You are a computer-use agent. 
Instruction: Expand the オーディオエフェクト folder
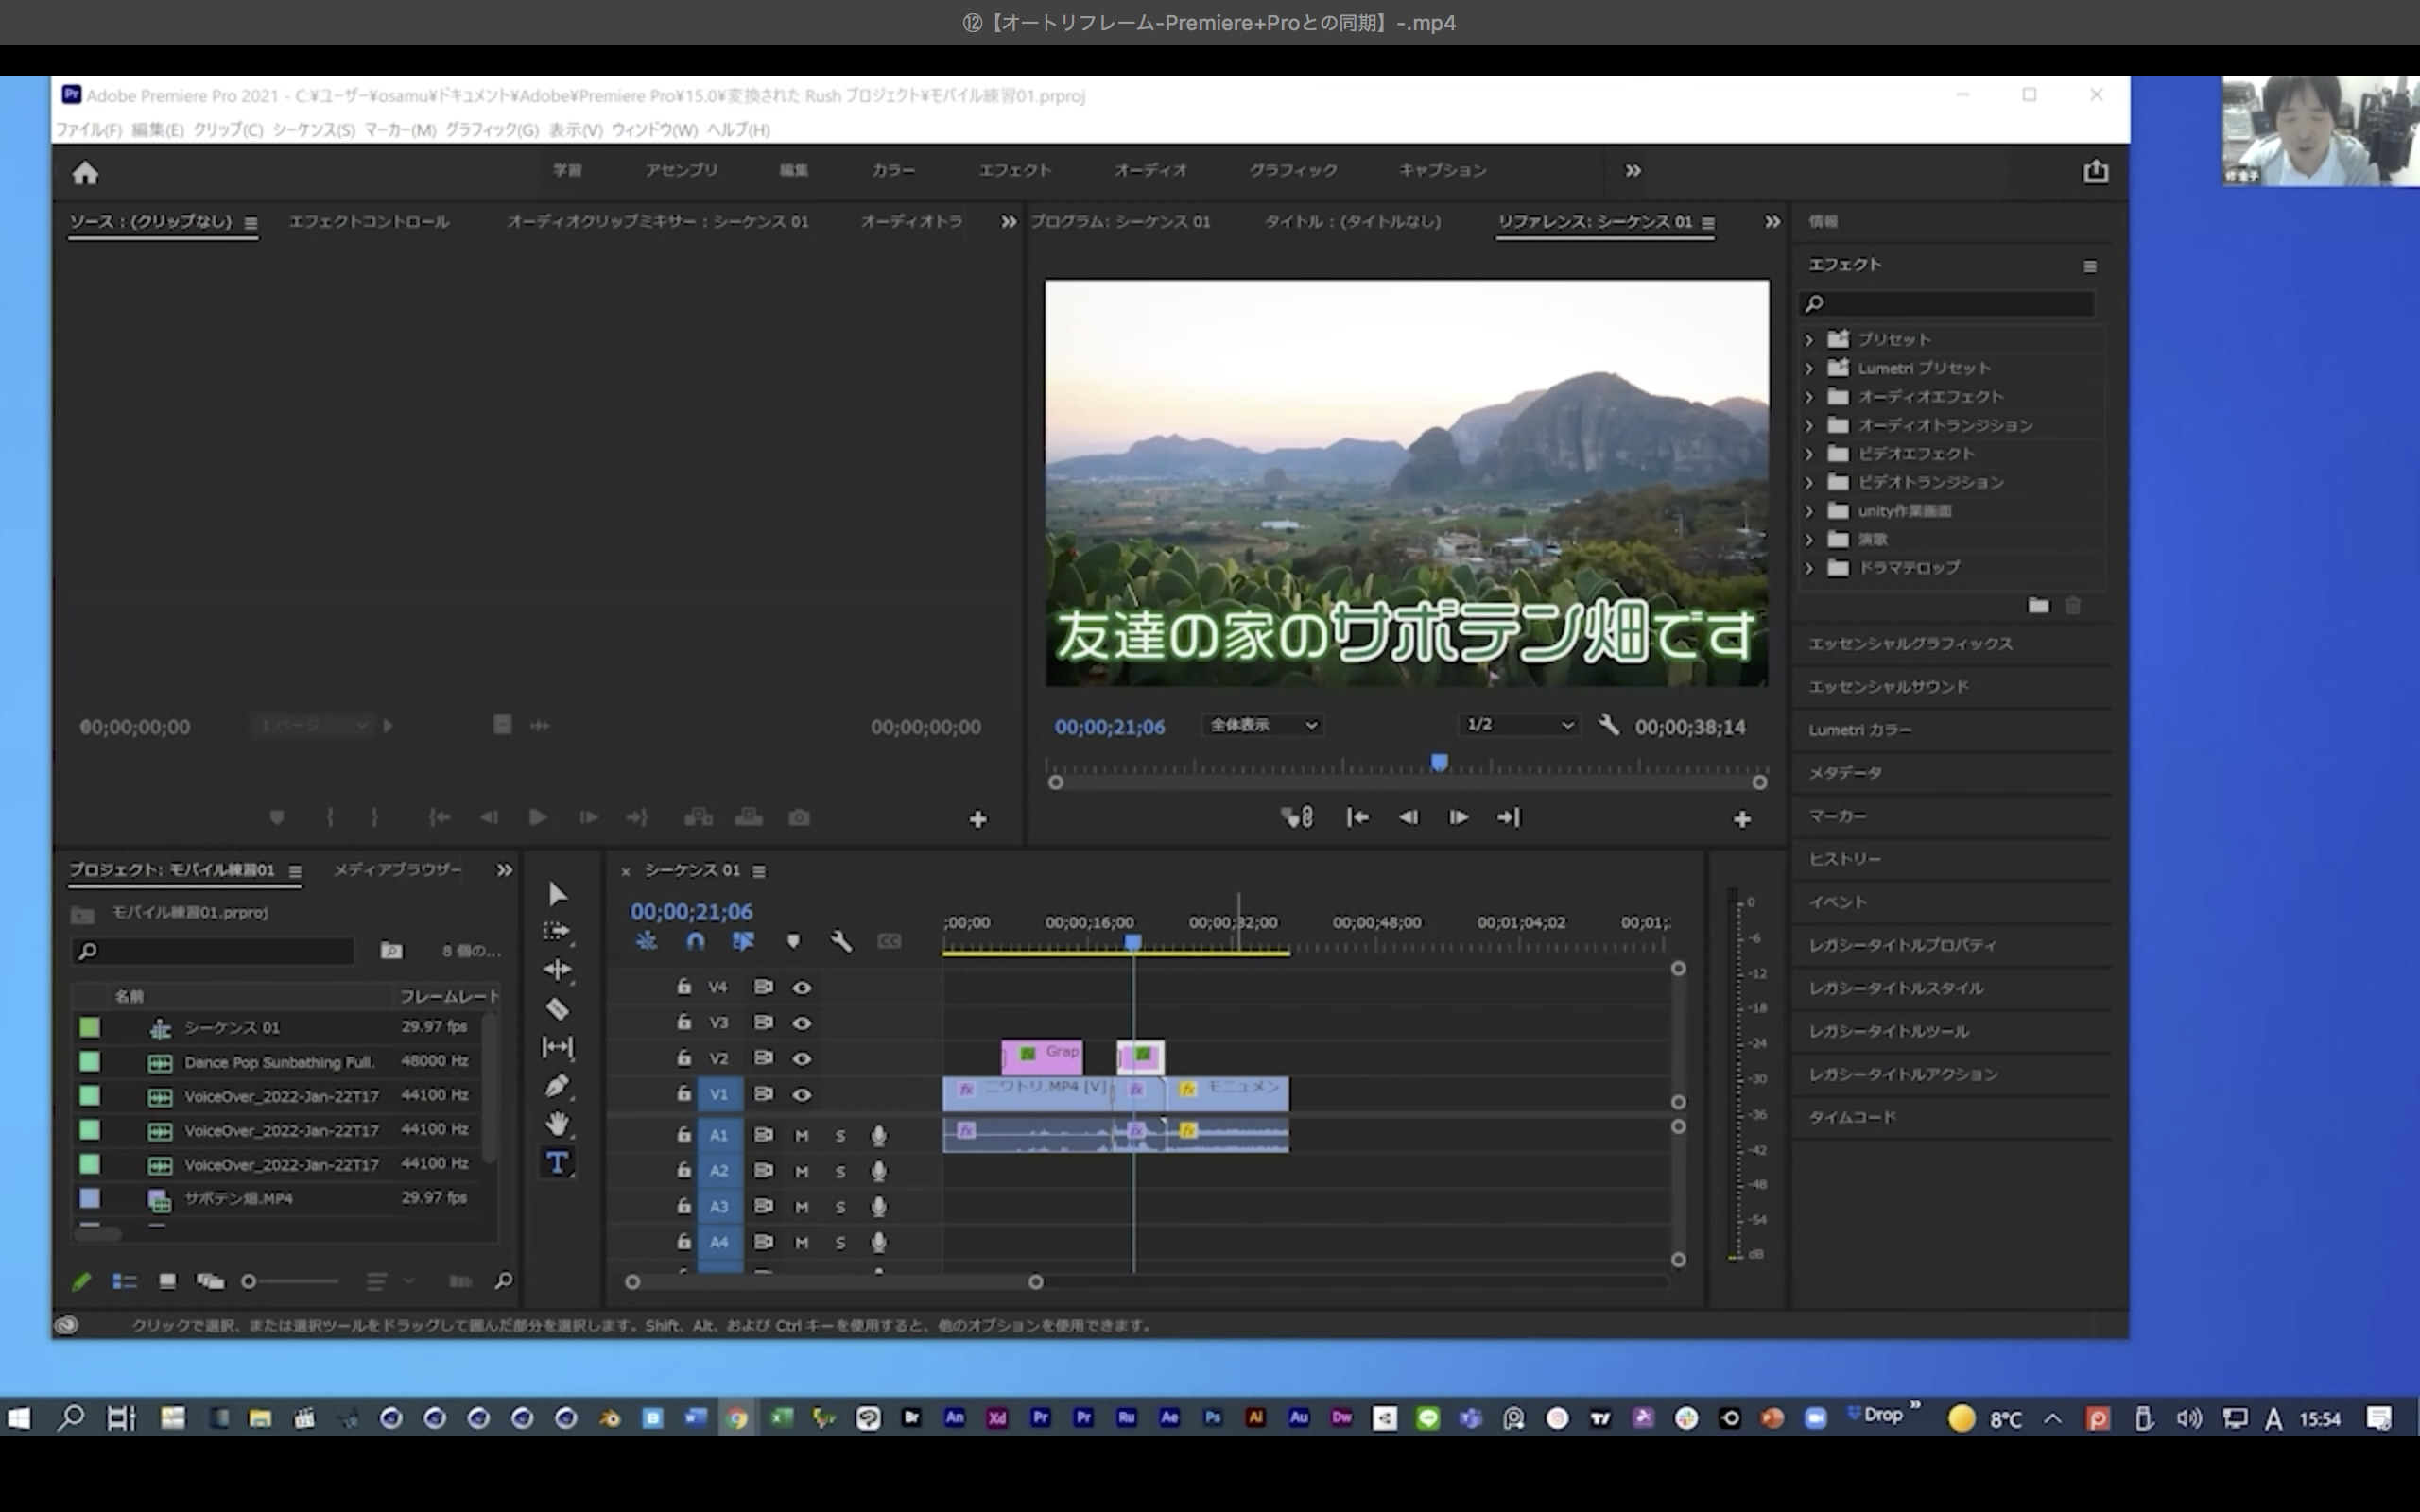coord(1809,397)
